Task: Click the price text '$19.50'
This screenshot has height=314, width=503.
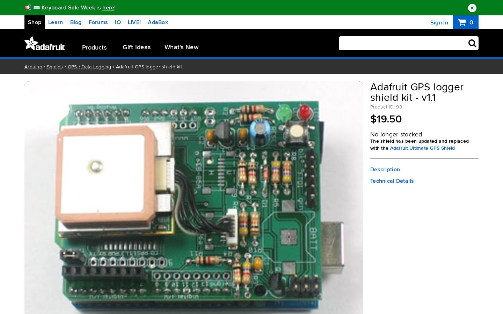Action: [x=386, y=119]
